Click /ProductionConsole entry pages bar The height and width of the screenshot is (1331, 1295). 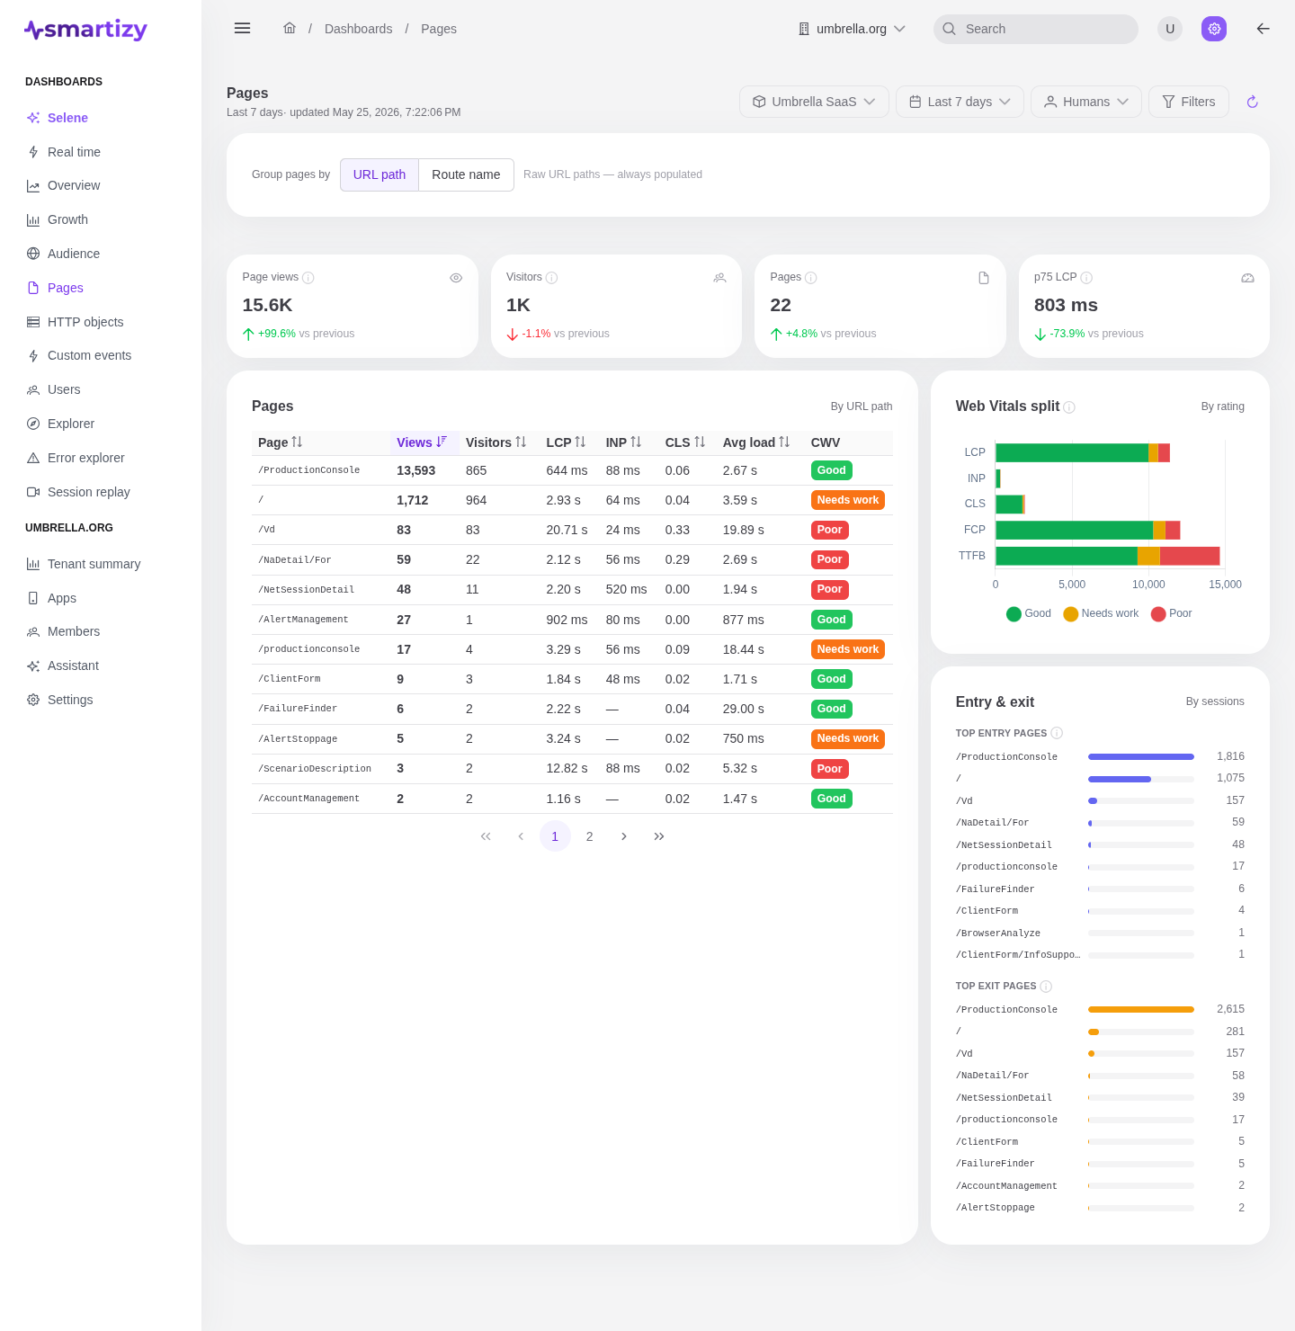[x=1141, y=756]
